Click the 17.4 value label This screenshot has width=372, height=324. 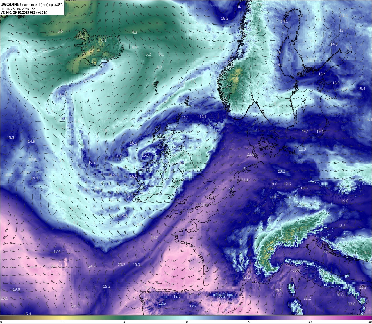pos(57,251)
